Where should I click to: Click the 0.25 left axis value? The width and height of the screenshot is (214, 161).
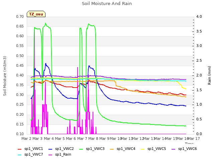(20, 105)
